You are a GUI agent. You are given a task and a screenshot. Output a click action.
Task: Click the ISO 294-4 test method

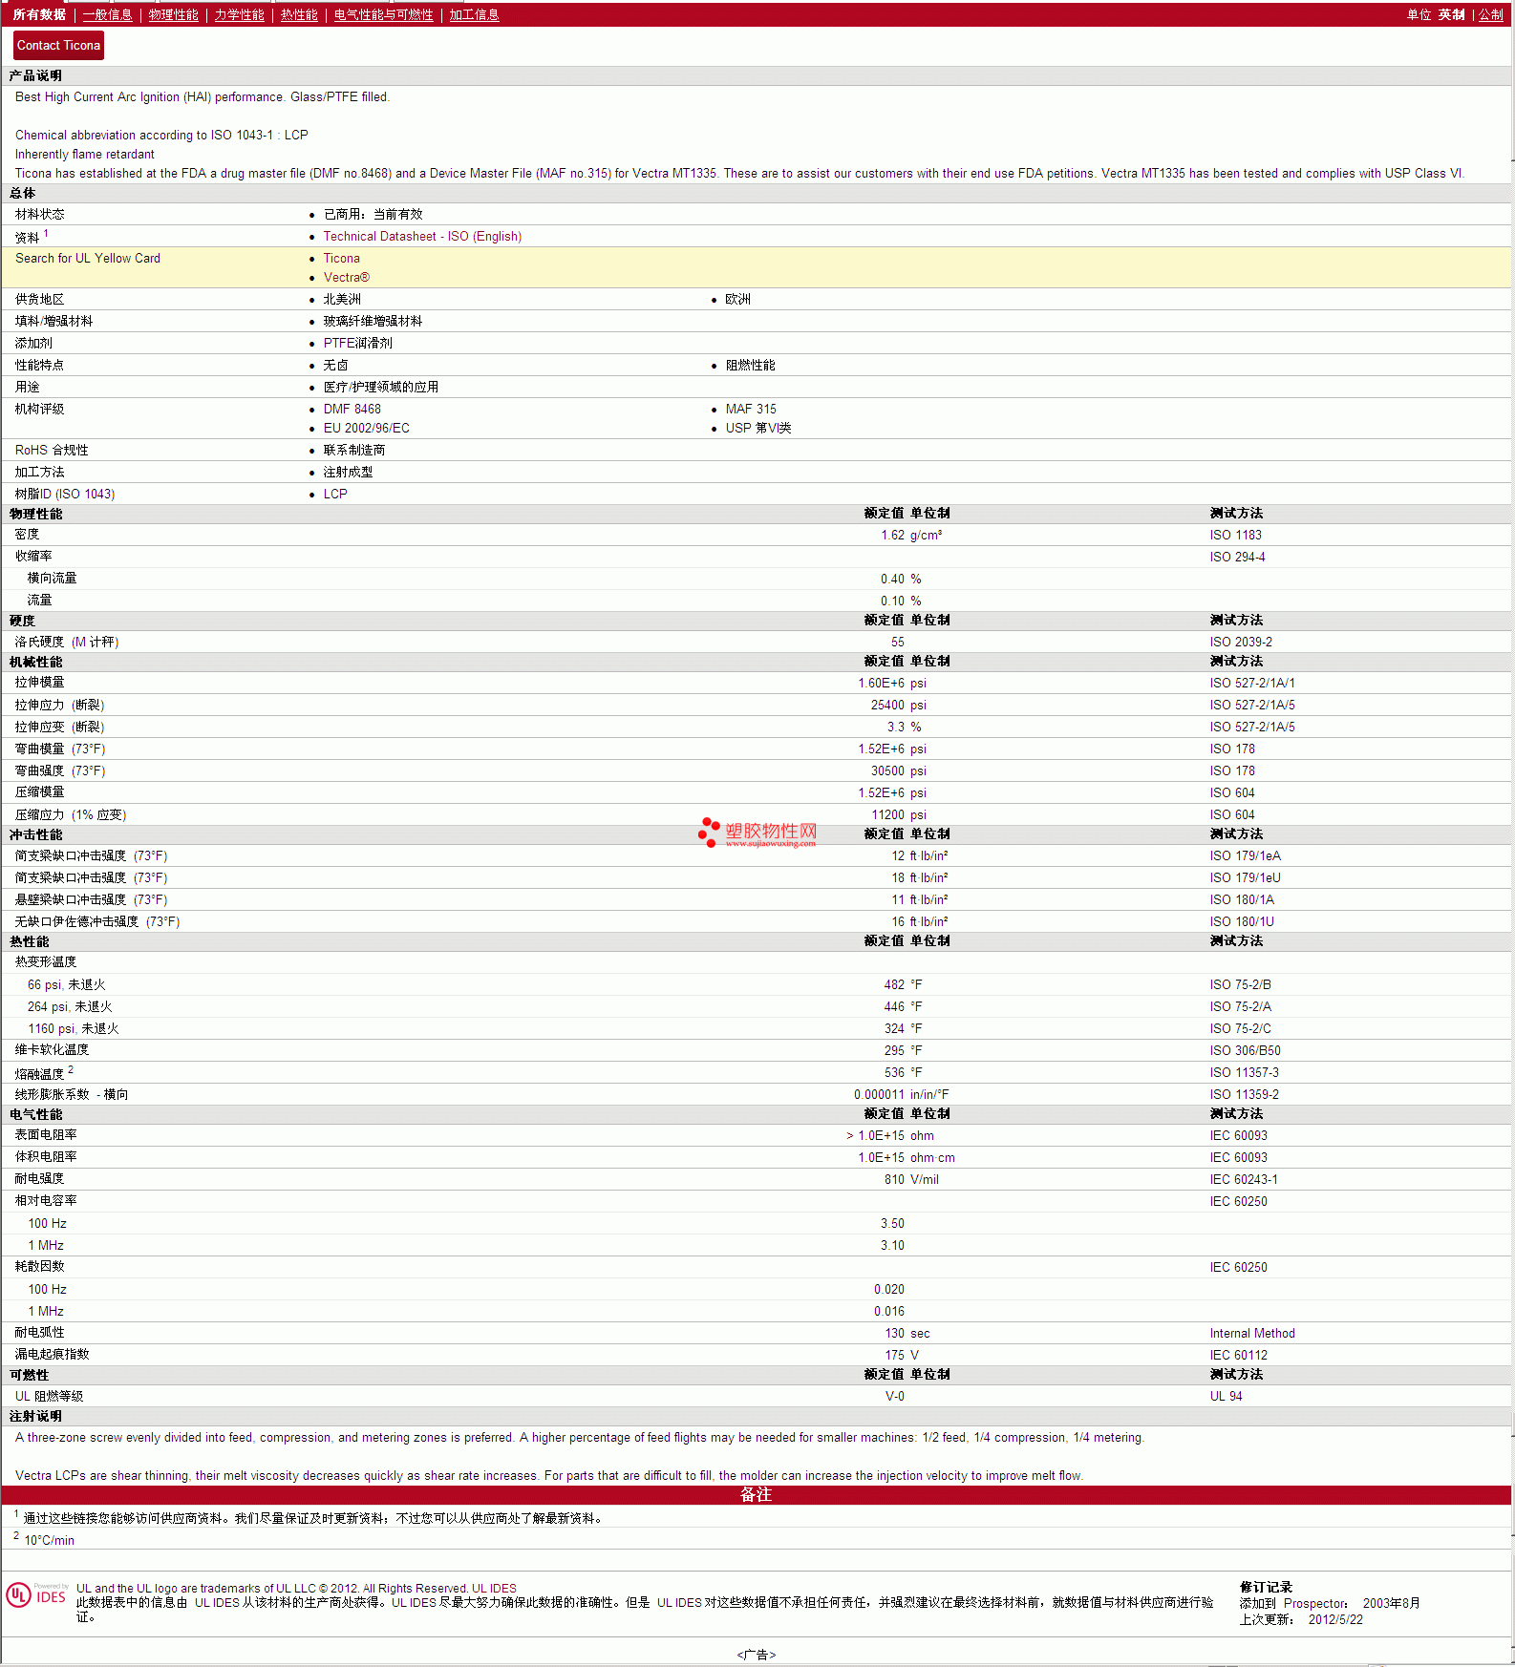(1237, 557)
